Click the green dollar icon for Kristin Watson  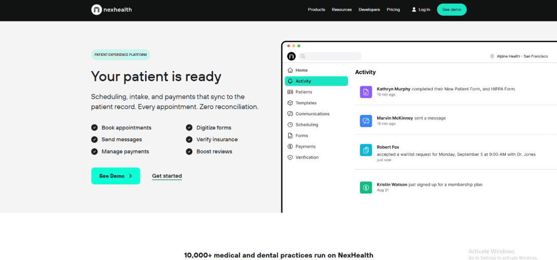coord(366,187)
